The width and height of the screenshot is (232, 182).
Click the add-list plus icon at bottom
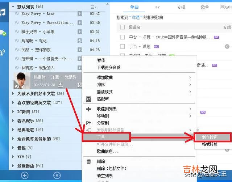click(25, 175)
